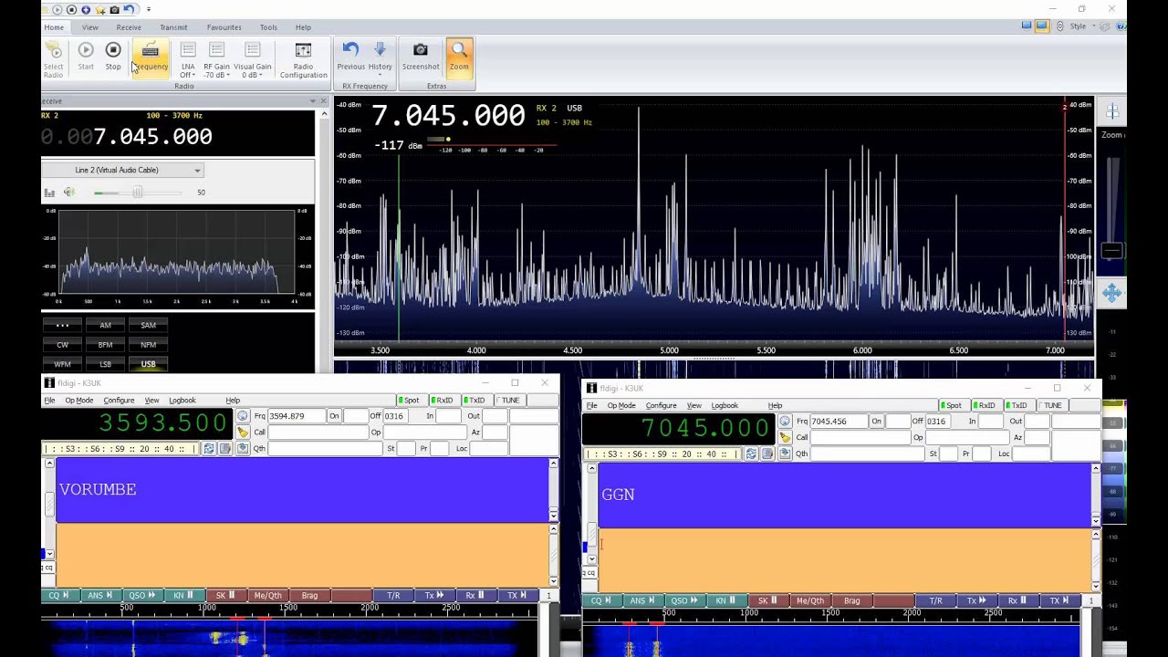Click save-log icon beside Qth in left fldigi
Screen dimensions: 1168x657
(242, 449)
